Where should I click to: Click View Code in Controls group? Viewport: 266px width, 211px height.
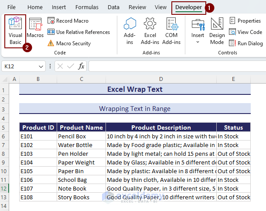(246, 32)
